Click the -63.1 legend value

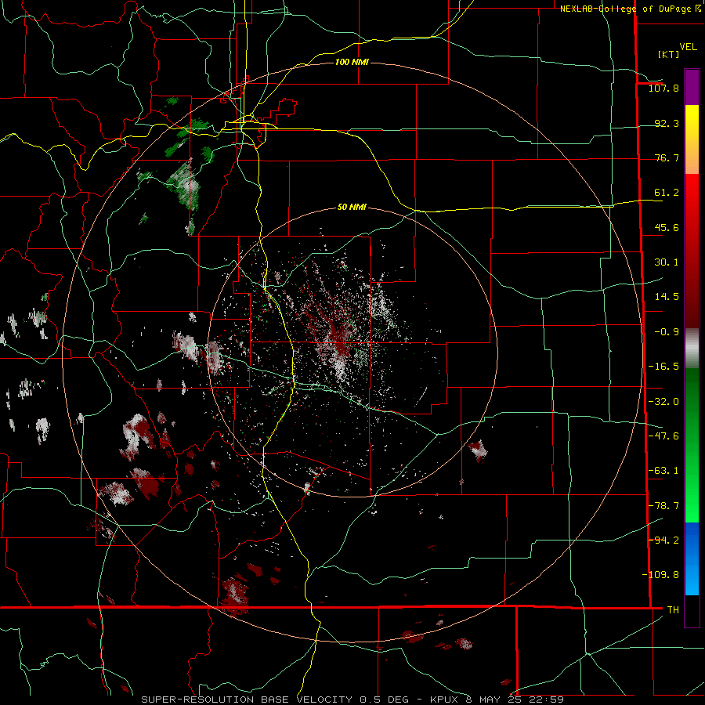[x=663, y=471]
